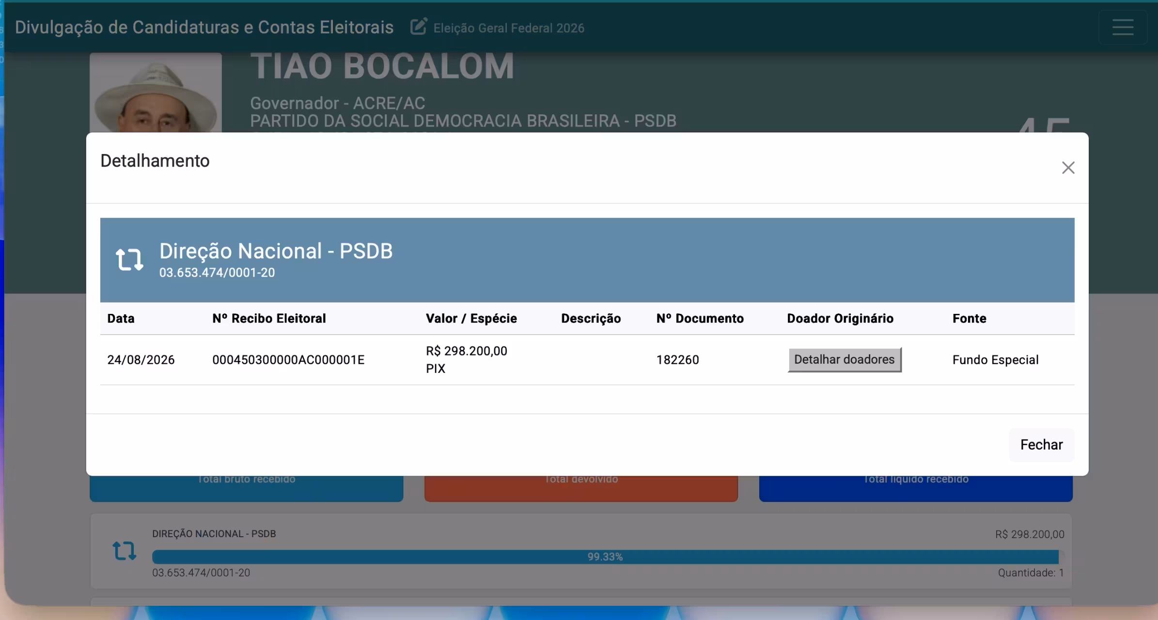The image size is (1158, 620).
Task: Click the Detalhamento dialog title
Action: click(x=155, y=161)
